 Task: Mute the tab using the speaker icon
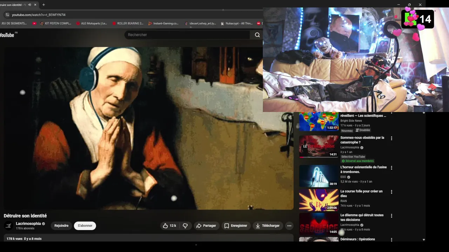[29, 5]
